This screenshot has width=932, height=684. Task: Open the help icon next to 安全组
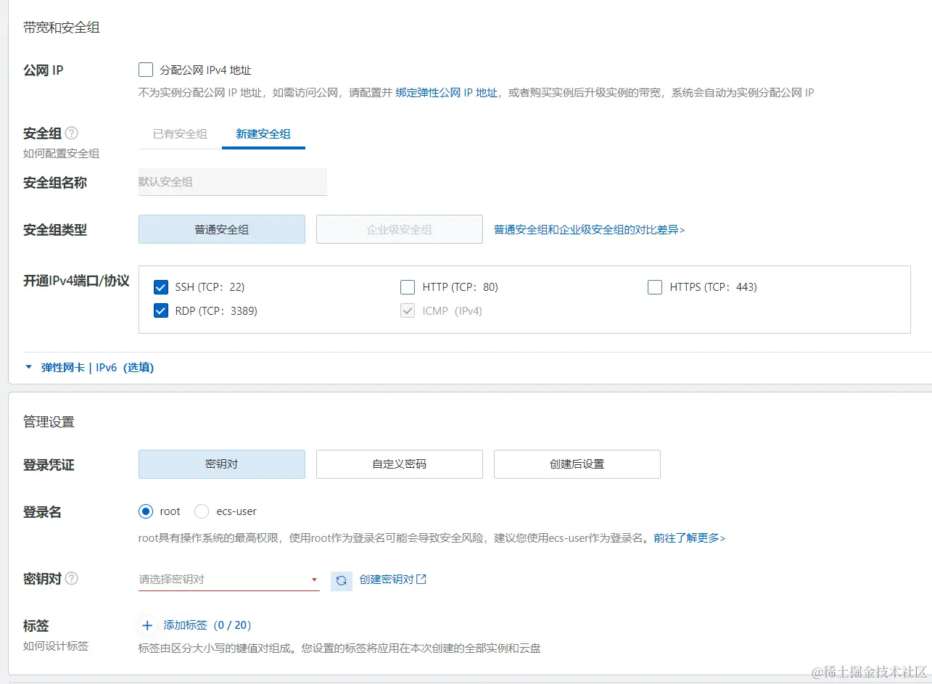71,133
